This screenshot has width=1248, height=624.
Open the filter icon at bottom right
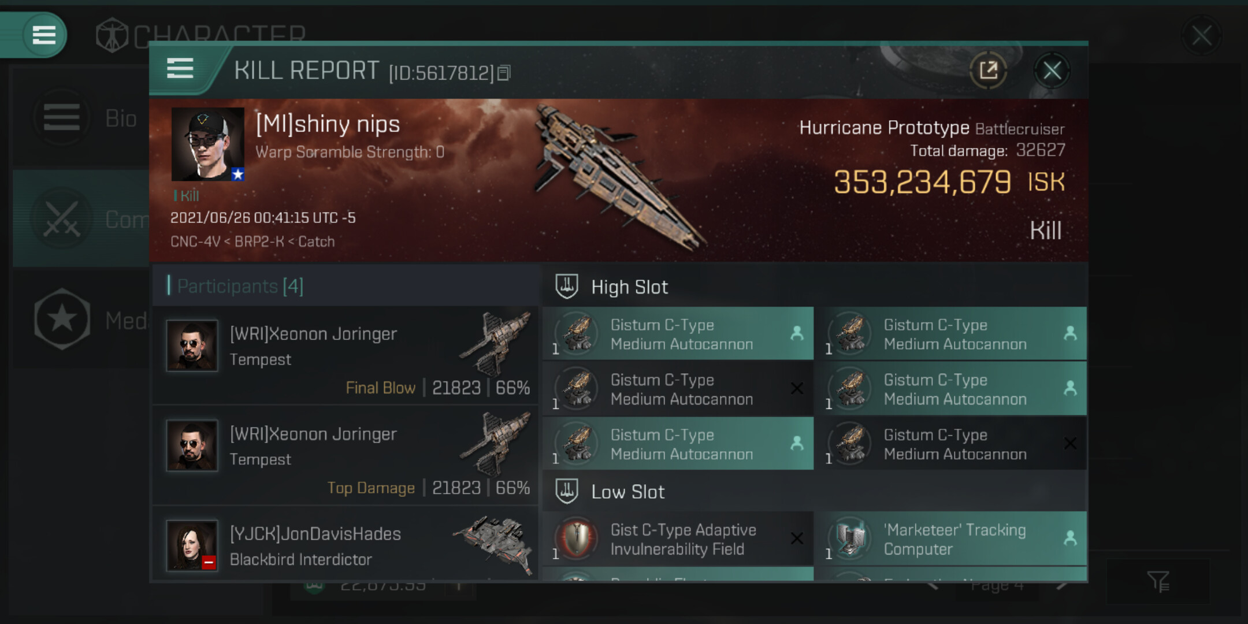(1158, 581)
